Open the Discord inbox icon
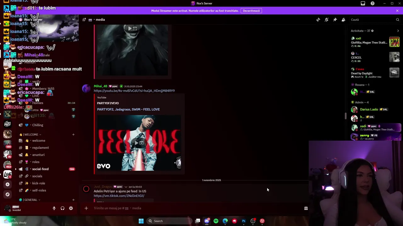403x226 pixels. [363, 3]
